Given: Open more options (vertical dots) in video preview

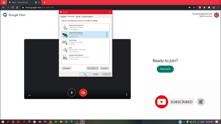Looking at the screenshot, I should point(127,95).
